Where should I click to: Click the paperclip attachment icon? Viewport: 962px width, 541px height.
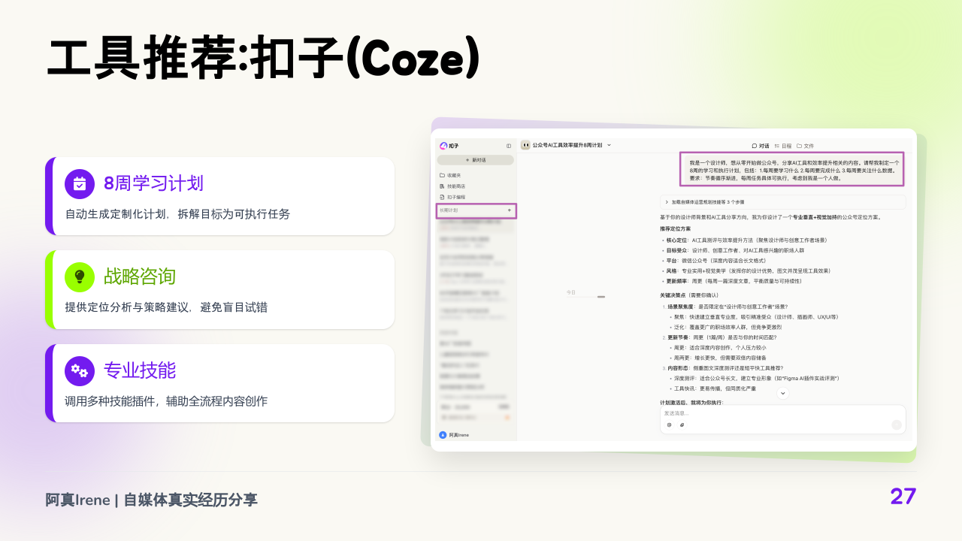point(682,425)
